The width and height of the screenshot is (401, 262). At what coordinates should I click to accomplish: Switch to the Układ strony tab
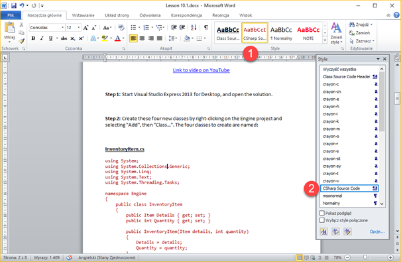tap(117, 15)
